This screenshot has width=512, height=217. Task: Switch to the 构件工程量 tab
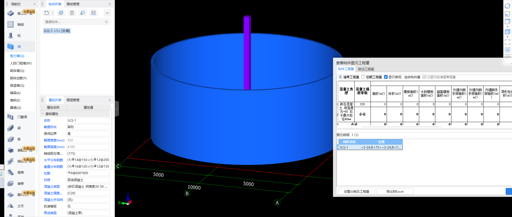pos(346,69)
